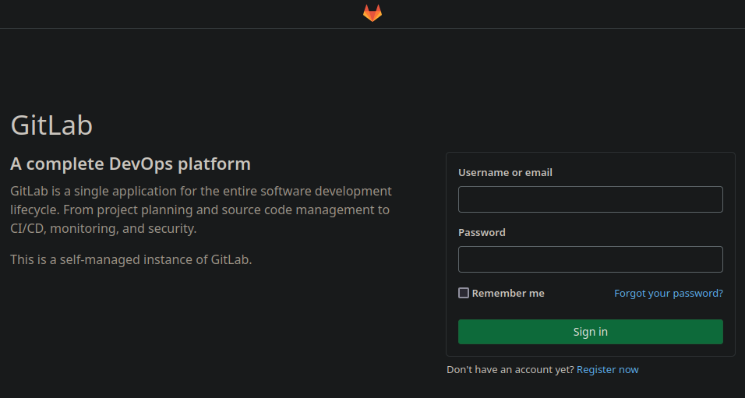
Task: Open the "Forgot your password?" link
Action: [668, 294]
